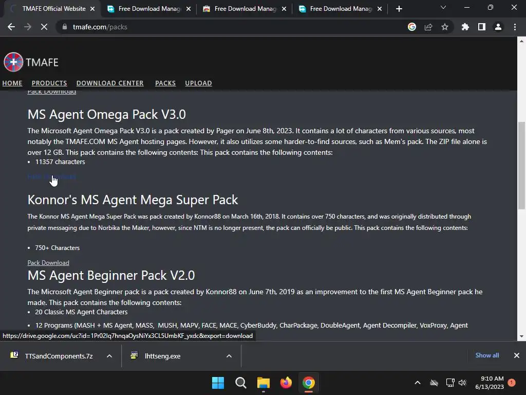Open the UPLOAD nav link

[x=198, y=83]
